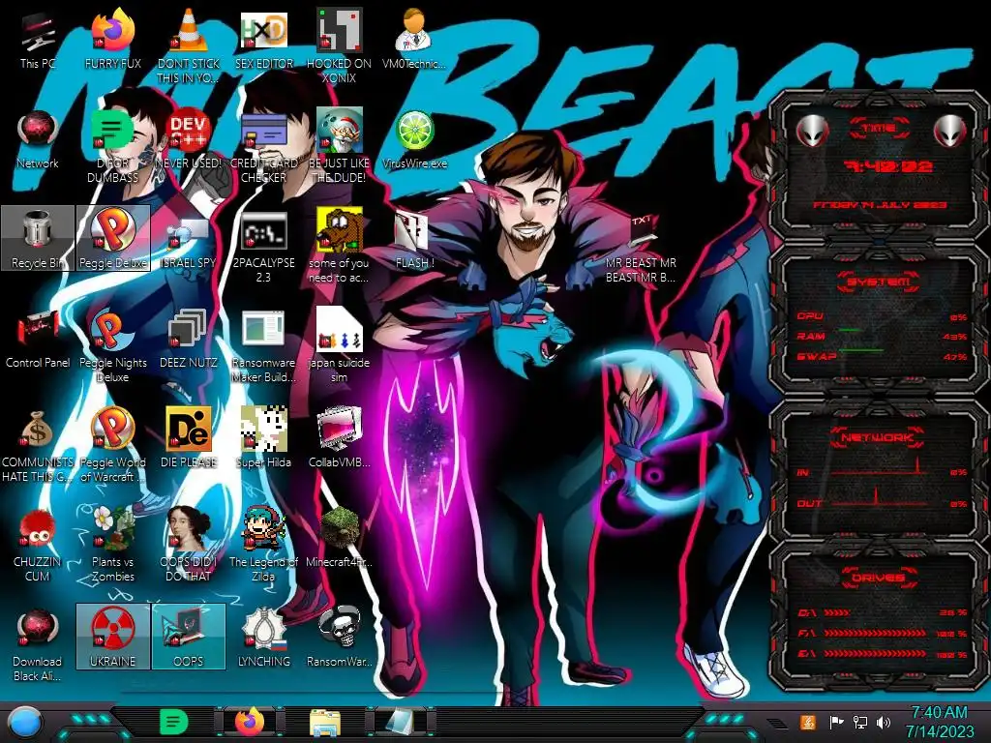Viewport: 991px width, 743px height.
Task: Open the Recycle Bin
Action: [x=38, y=238]
